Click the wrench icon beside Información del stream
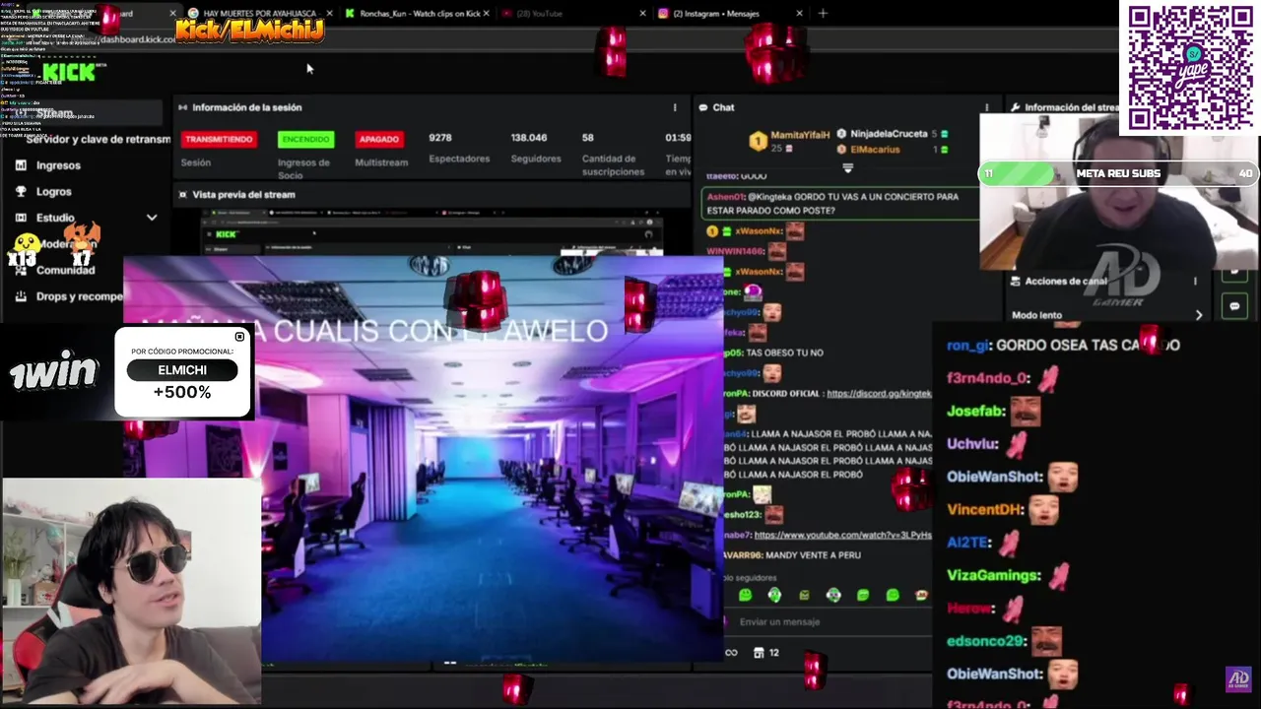This screenshot has width=1261, height=709. click(x=1016, y=107)
